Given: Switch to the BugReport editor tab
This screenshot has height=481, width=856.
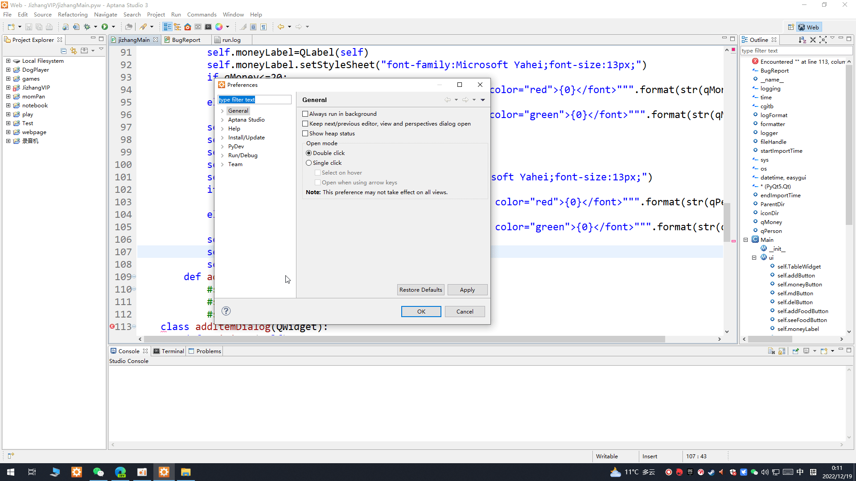Looking at the screenshot, I should pos(182,40).
